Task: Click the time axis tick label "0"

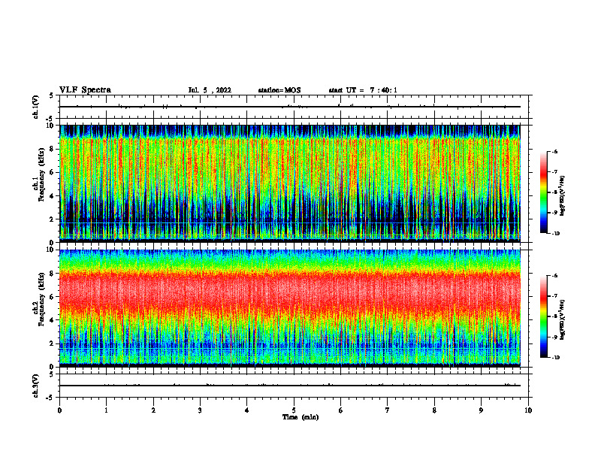Action: pyautogui.click(x=59, y=410)
